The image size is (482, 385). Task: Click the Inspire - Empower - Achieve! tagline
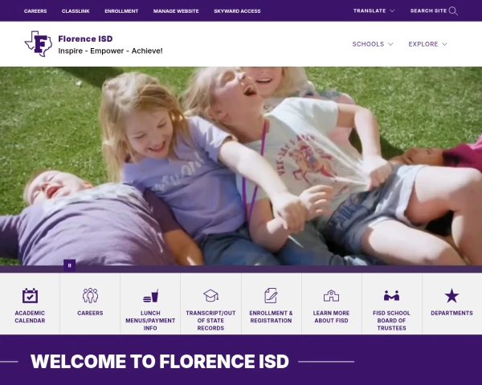(110, 51)
